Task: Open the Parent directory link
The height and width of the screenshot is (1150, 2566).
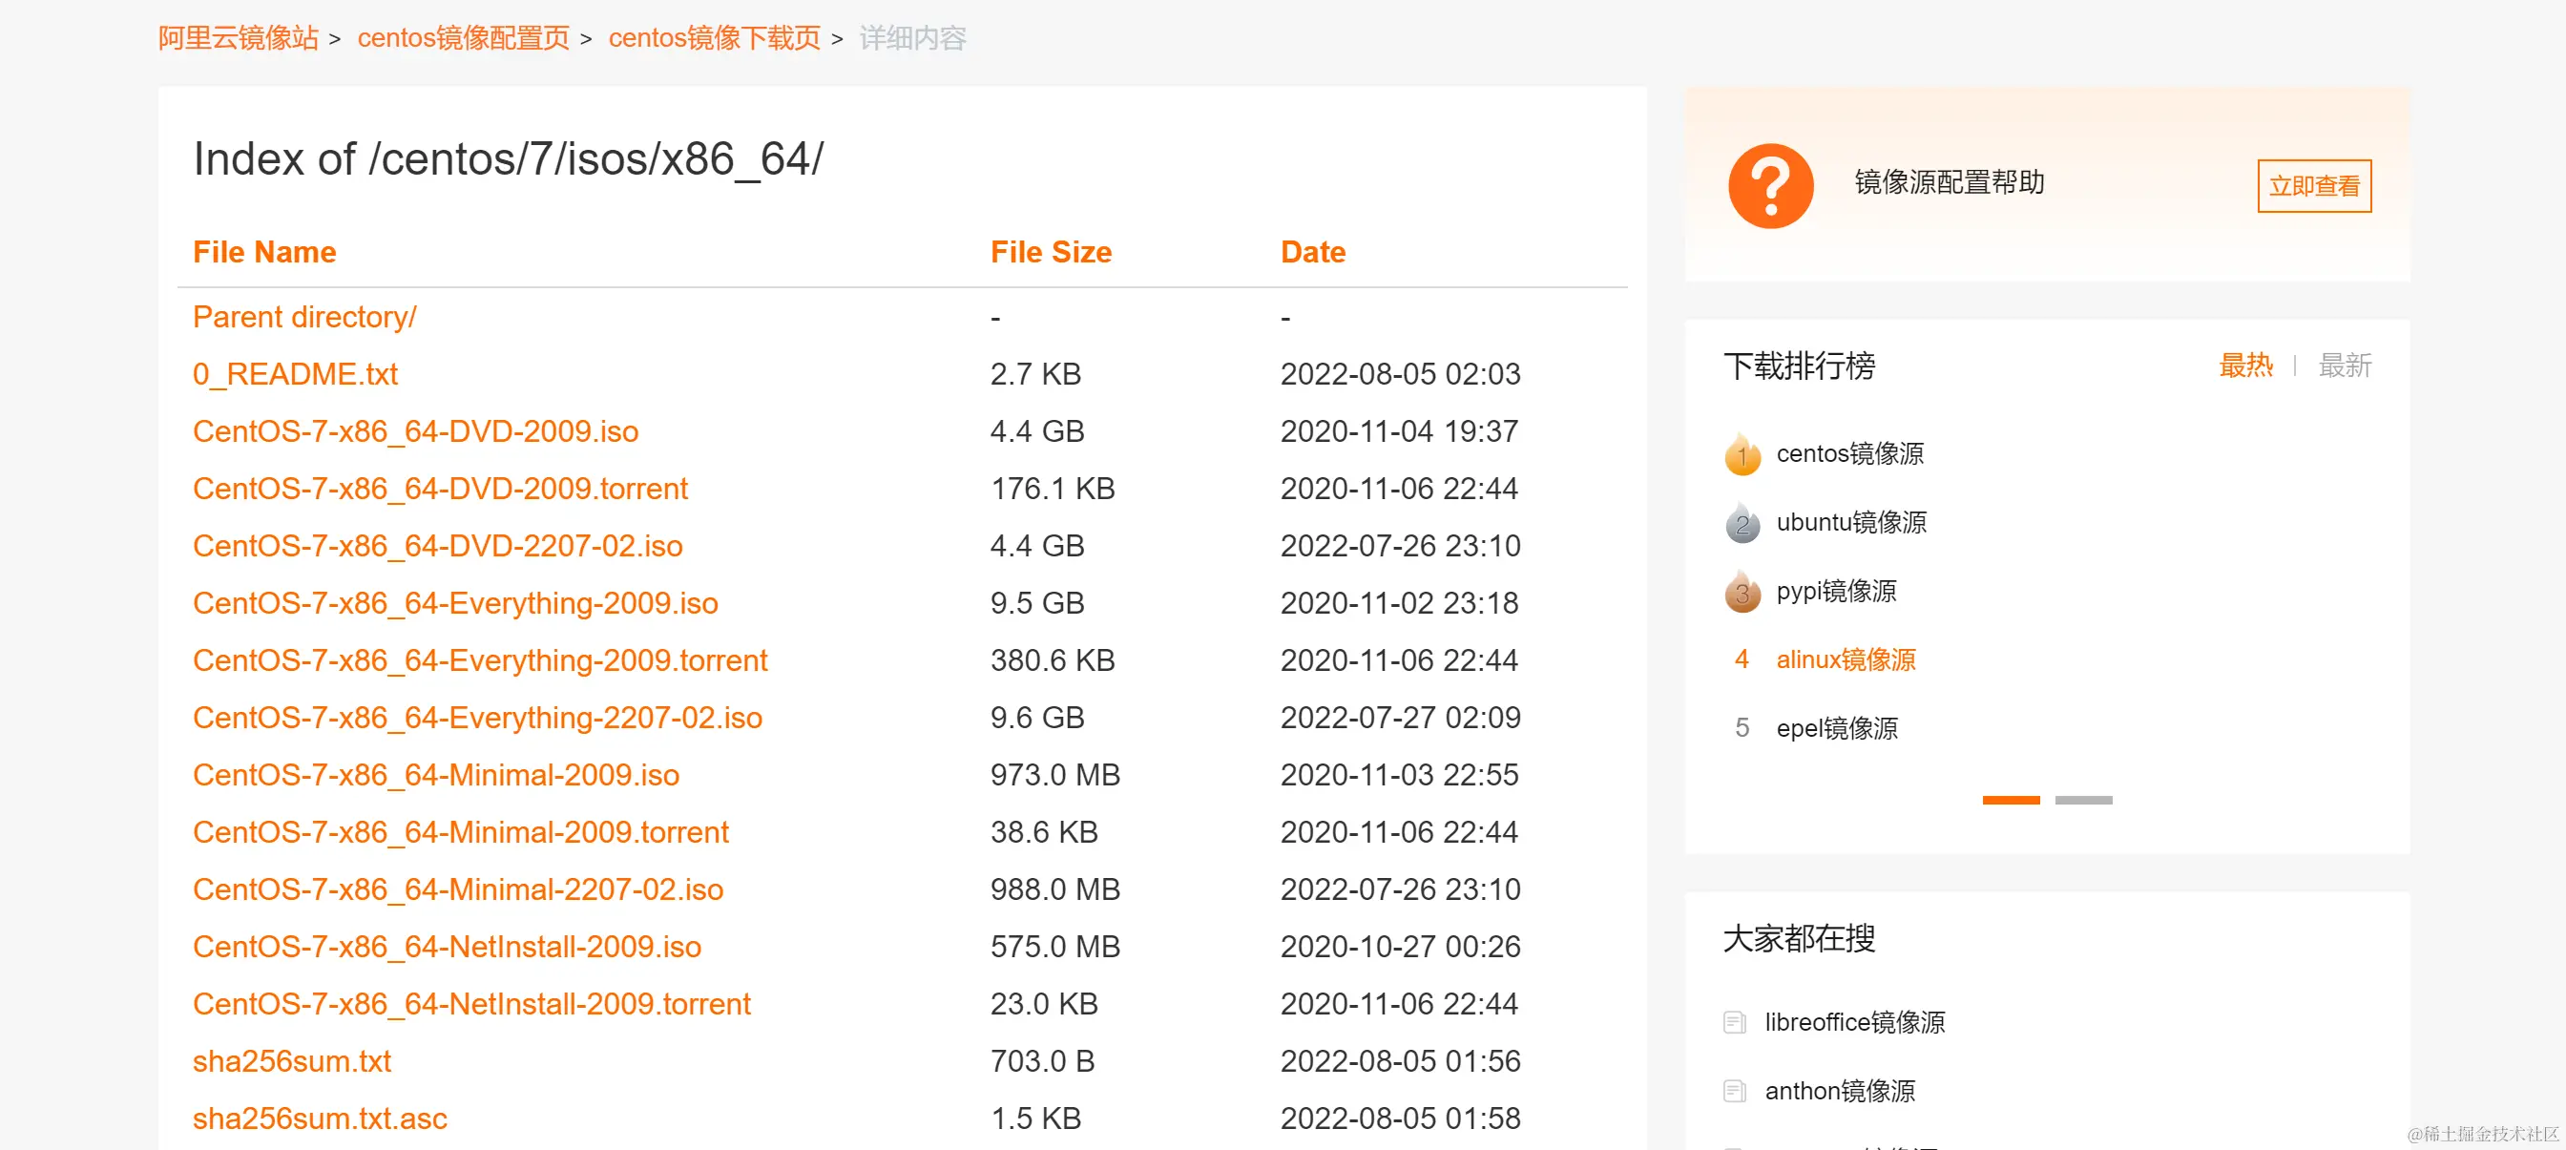Action: pyautogui.click(x=303, y=317)
